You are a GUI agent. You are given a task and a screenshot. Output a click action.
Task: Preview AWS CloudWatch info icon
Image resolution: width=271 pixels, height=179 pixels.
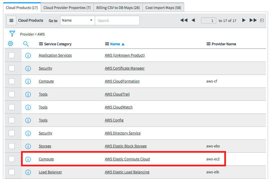pos(28,107)
